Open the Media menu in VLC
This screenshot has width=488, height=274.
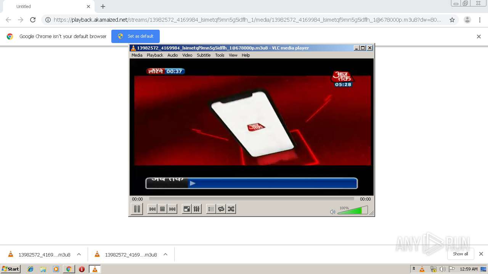tap(137, 55)
